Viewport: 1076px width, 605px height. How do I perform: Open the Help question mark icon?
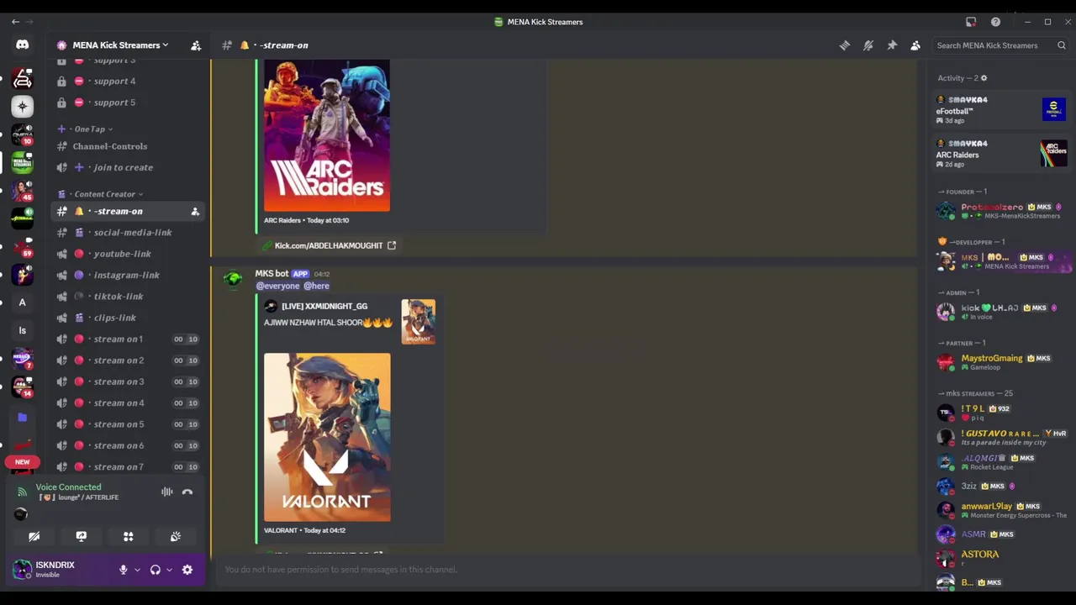(x=995, y=22)
